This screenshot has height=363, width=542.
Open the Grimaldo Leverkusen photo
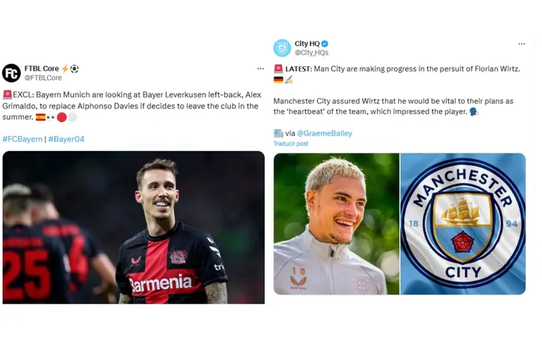[133, 228]
